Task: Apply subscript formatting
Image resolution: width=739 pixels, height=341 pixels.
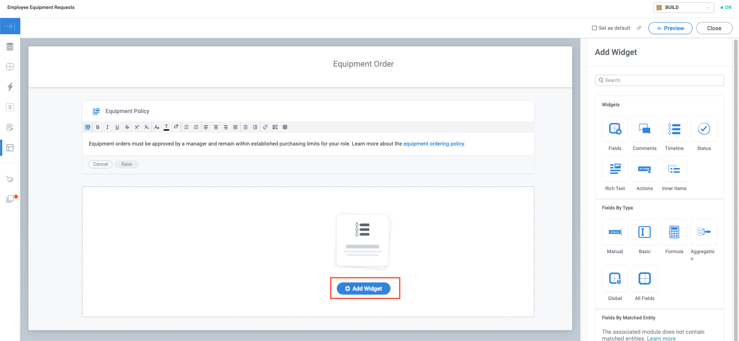Action: click(x=147, y=127)
